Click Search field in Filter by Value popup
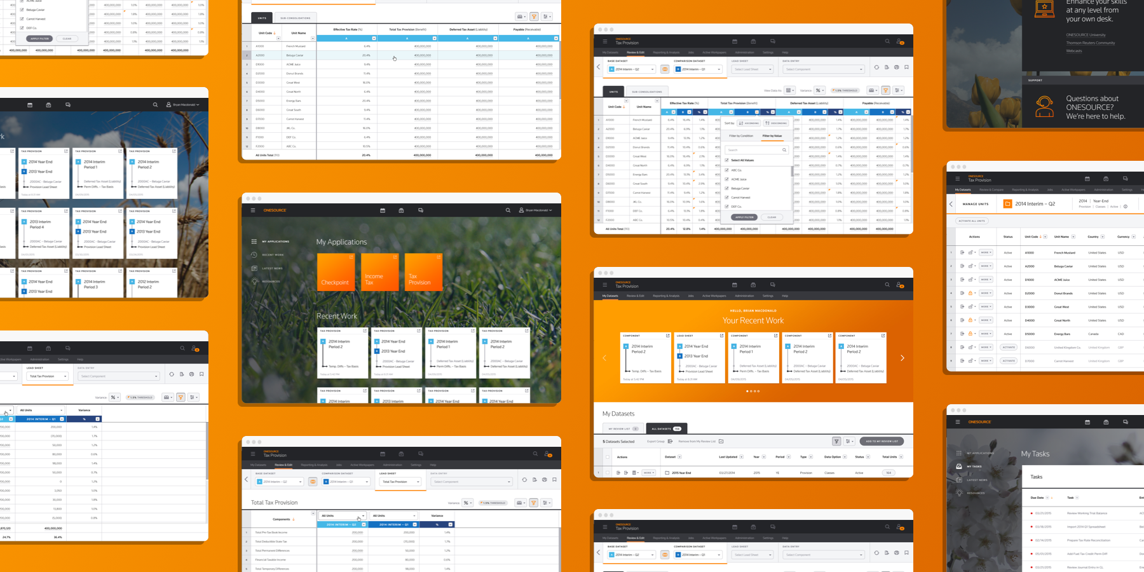This screenshot has width=1144, height=572. tap(756, 150)
